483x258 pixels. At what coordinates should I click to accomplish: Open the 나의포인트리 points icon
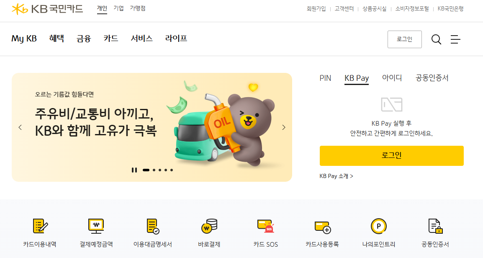click(x=379, y=226)
